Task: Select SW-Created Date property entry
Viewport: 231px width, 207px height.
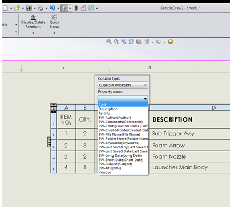Action: [x=123, y=130]
